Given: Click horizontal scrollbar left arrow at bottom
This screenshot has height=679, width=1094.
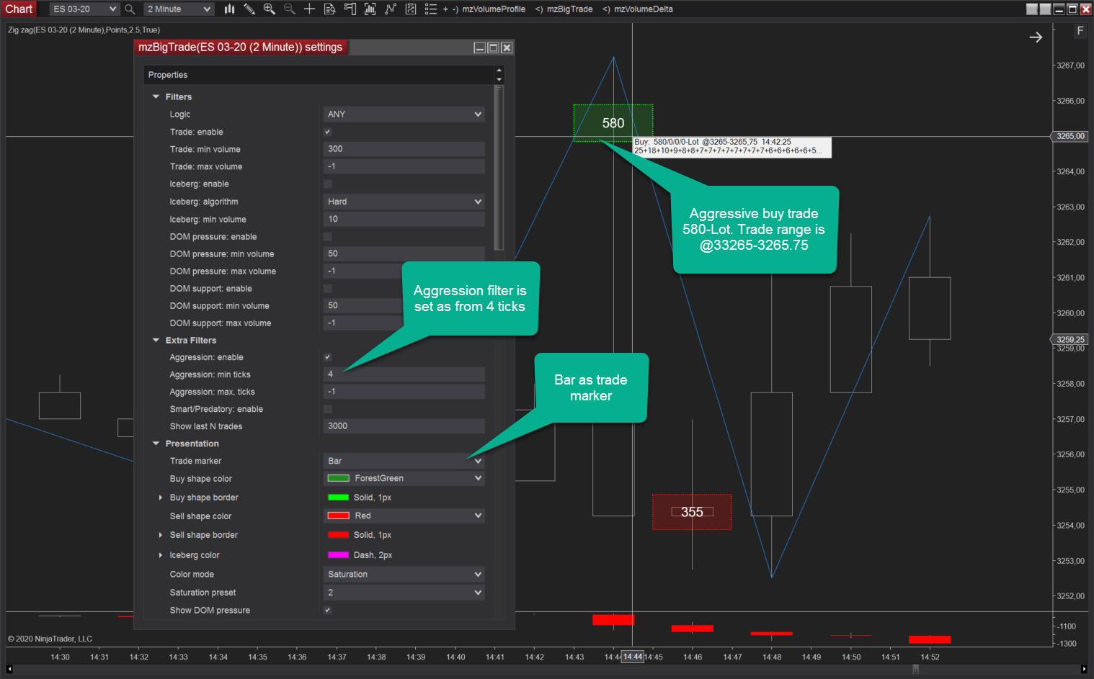Looking at the screenshot, I should (9, 669).
